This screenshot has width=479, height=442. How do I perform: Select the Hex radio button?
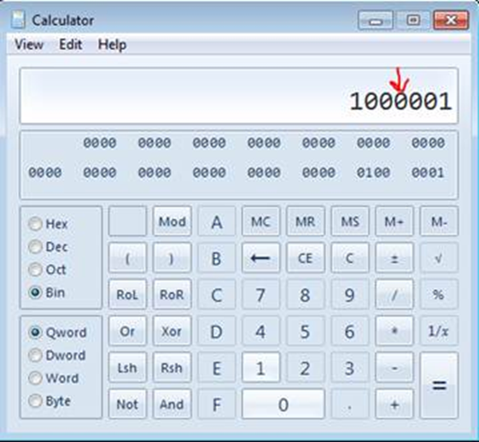(x=35, y=224)
